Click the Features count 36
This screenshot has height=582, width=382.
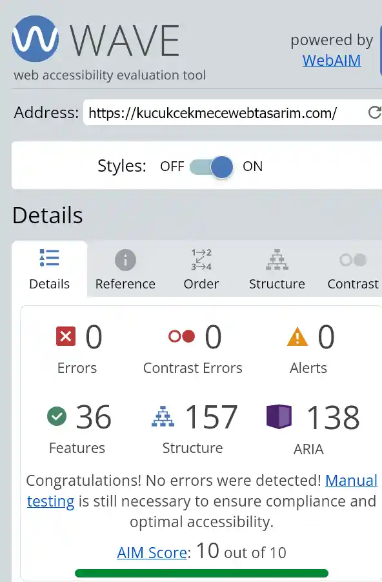(94, 417)
